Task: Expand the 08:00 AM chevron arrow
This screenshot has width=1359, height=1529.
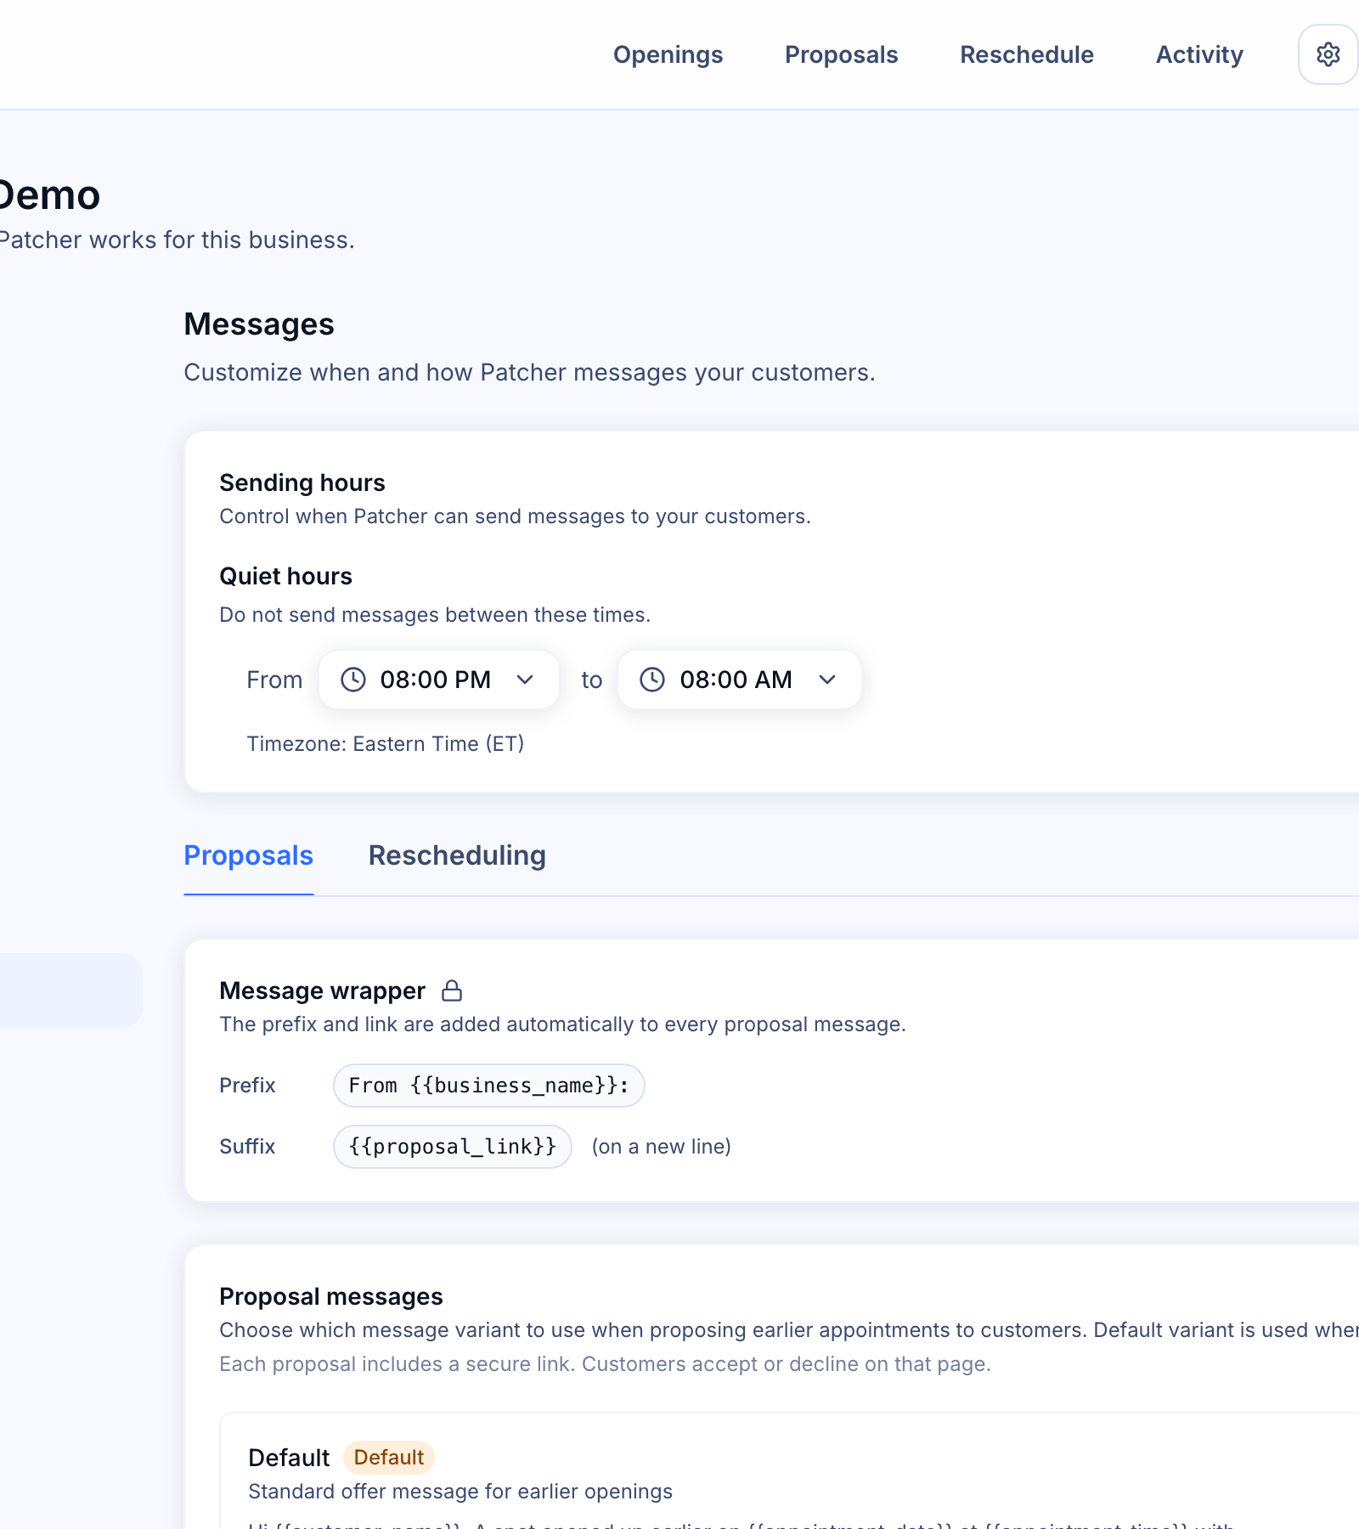Action: click(x=827, y=680)
